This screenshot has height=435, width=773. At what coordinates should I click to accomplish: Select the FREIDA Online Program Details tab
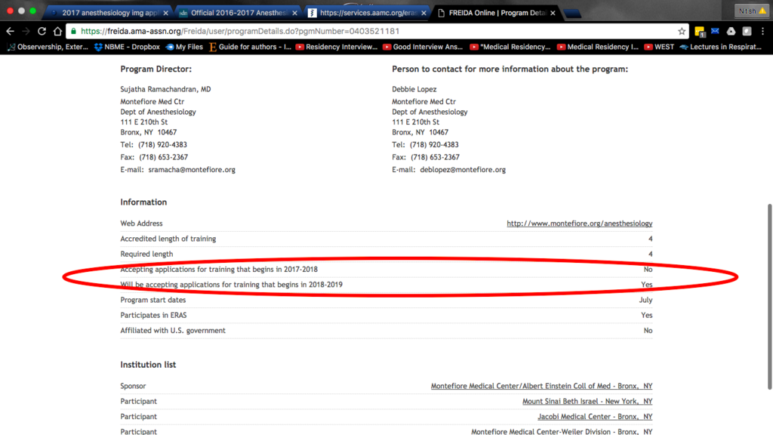coord(497,13)
